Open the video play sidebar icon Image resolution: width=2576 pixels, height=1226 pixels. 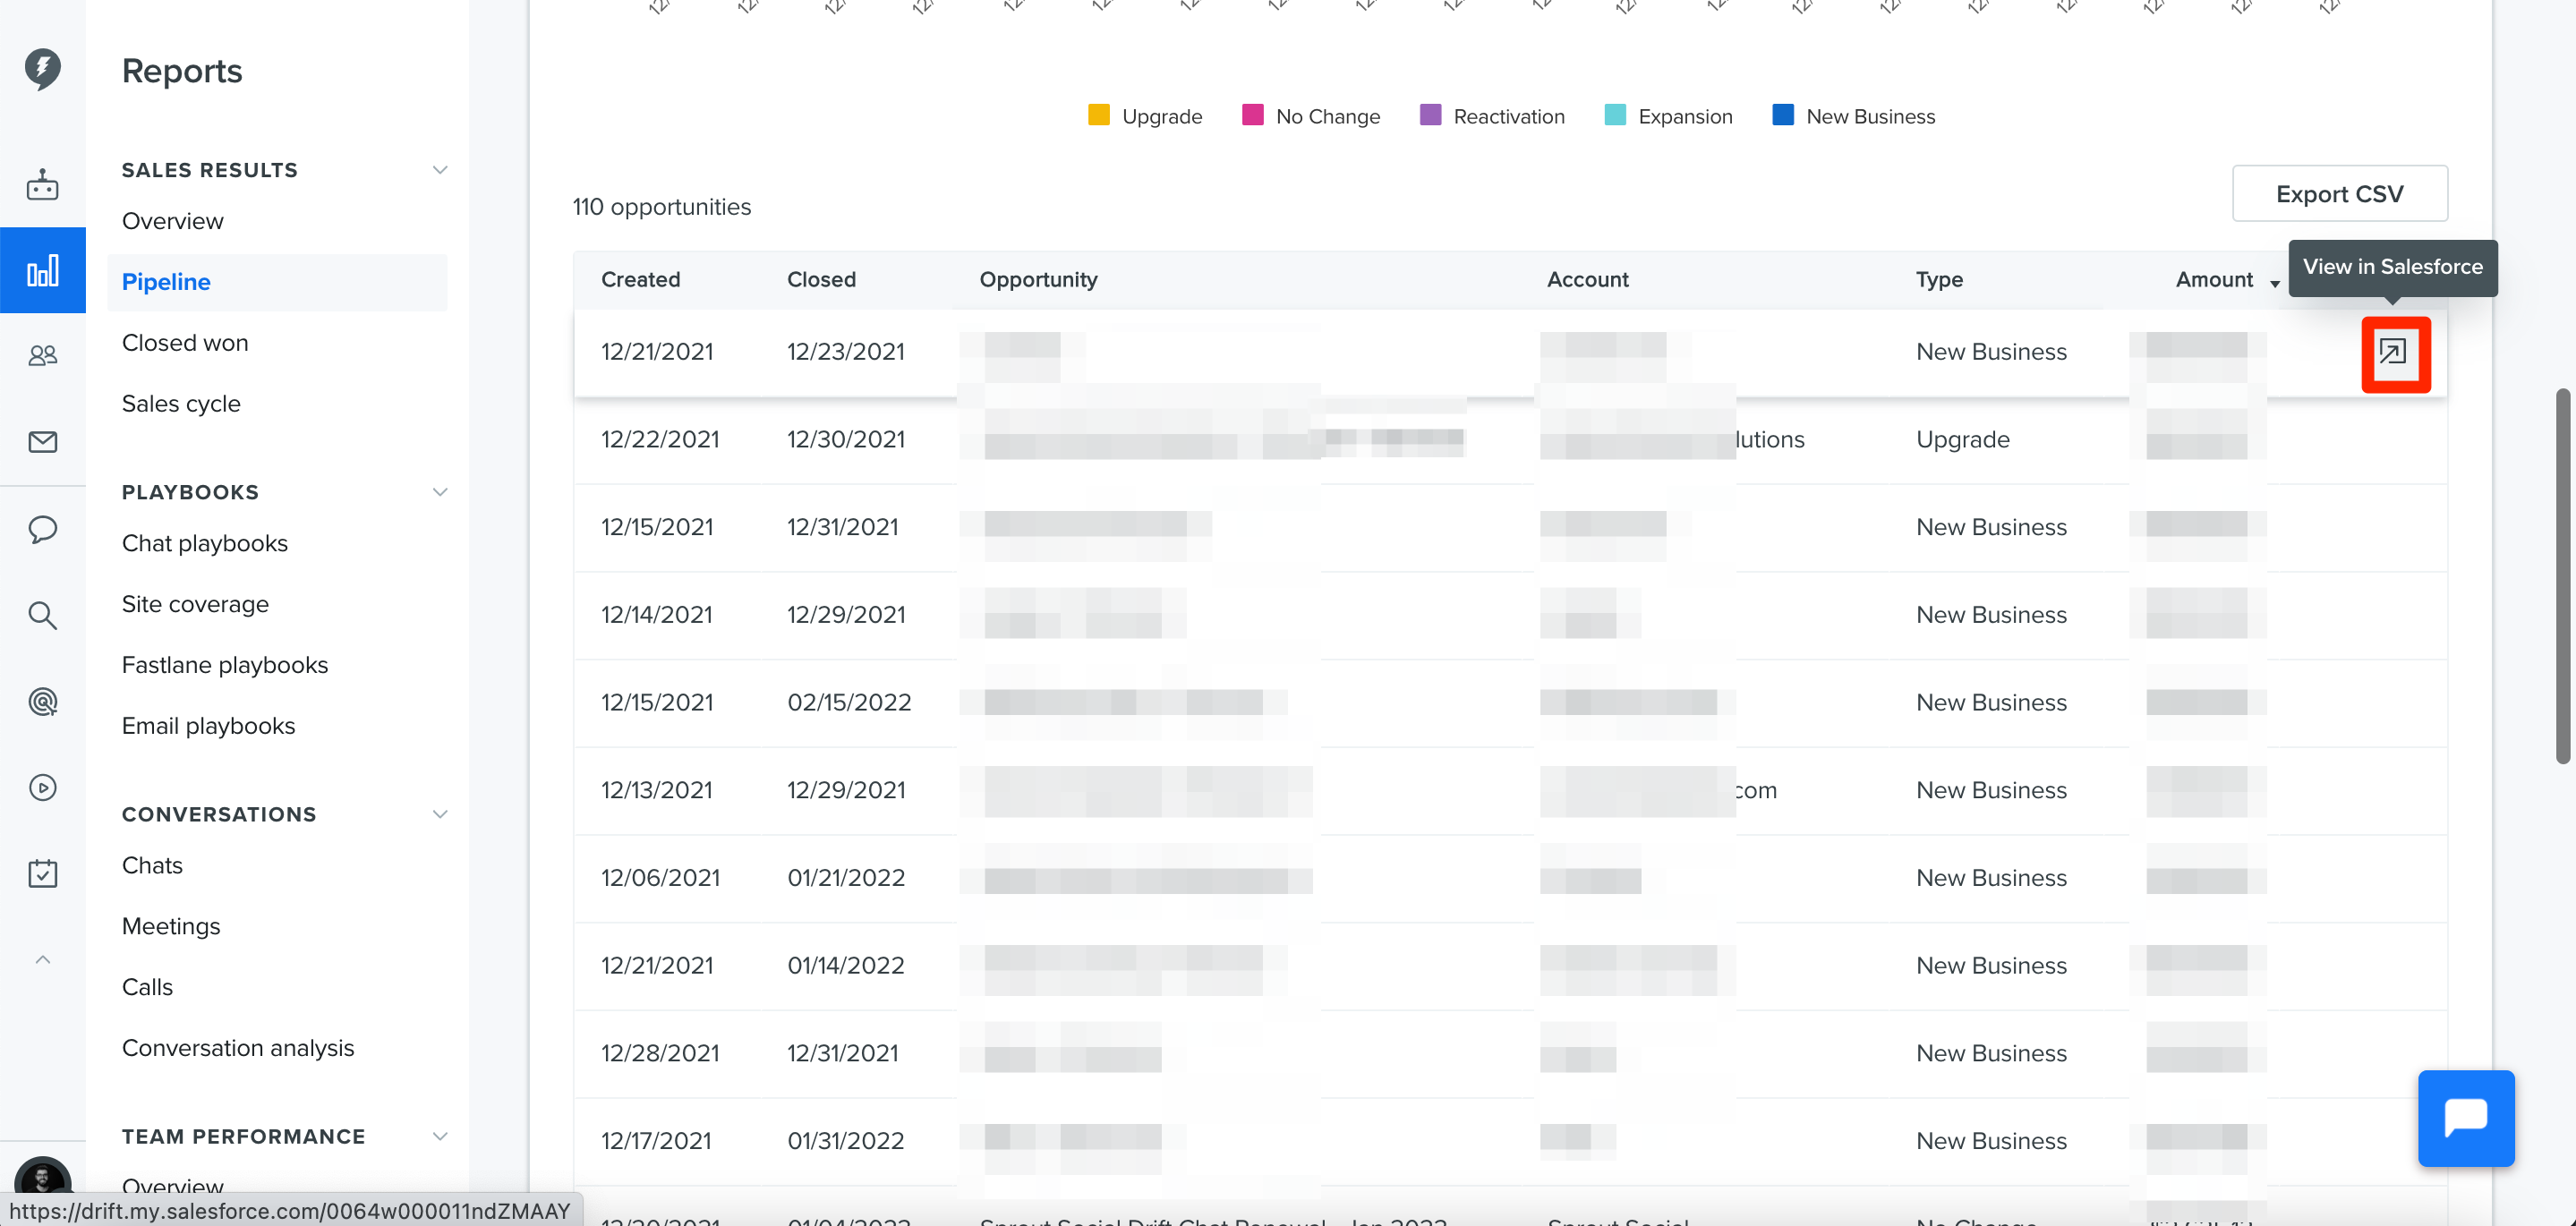42,788
